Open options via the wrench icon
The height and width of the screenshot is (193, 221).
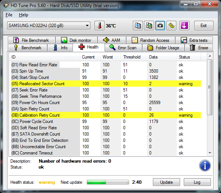171,26
